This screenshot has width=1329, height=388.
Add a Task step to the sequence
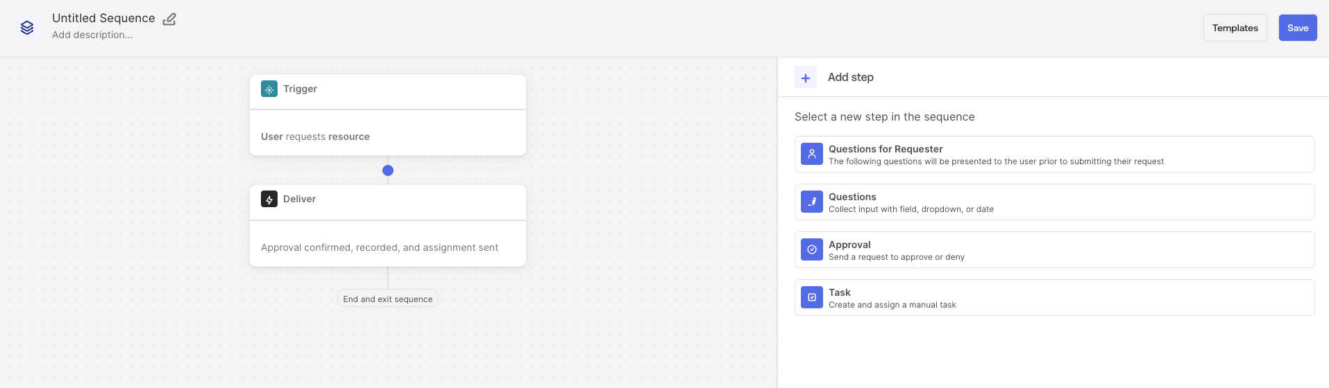1054,297
